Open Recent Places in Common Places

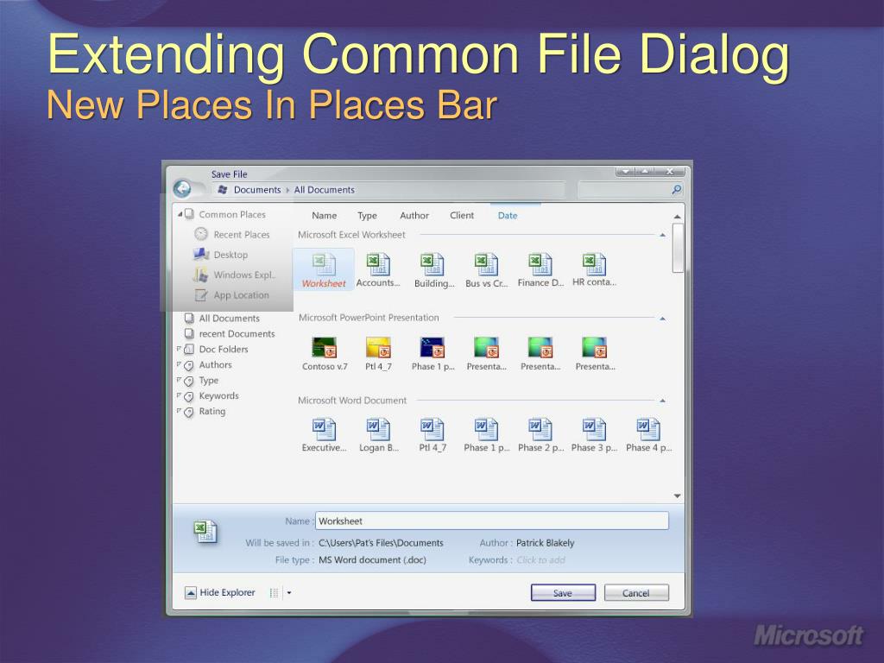pos(232,235)
